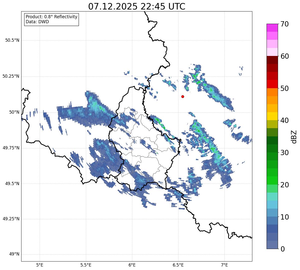The image size is (300, 270).
Task: Pick the olive swatch just below 40
Action: click(272, 124)
